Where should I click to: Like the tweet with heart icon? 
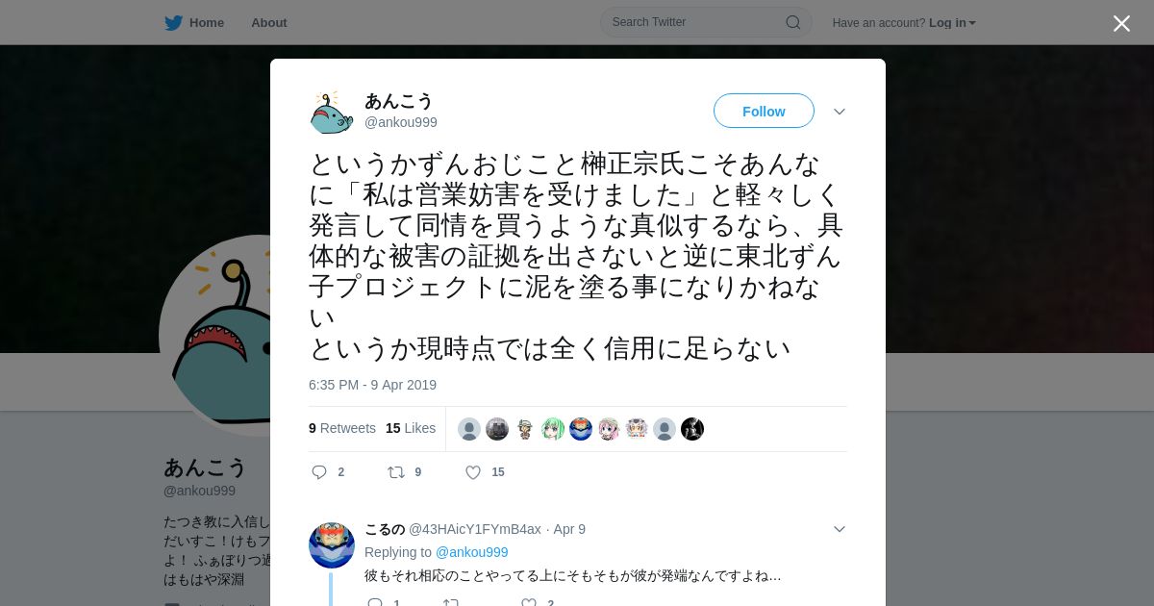[473, 472]
